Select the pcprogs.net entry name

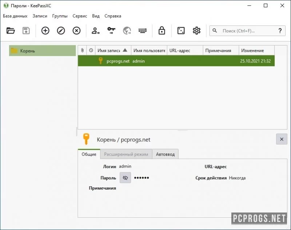coord(118,61)
